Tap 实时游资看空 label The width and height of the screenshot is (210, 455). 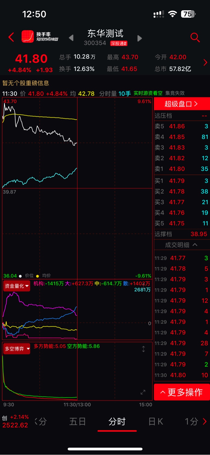click(148, 93)
